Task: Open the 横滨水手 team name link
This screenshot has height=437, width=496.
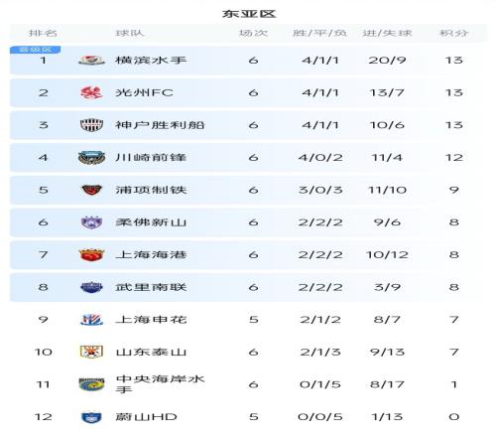Action: [x=151, y=61]
